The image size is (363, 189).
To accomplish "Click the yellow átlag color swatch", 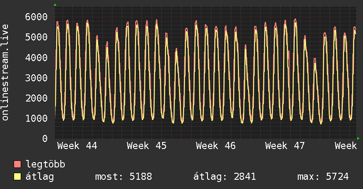I will (x=18, y=177).
